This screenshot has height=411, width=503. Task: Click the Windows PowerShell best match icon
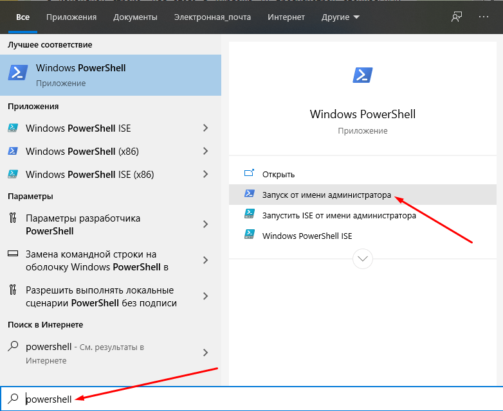(x=18, y=73)
